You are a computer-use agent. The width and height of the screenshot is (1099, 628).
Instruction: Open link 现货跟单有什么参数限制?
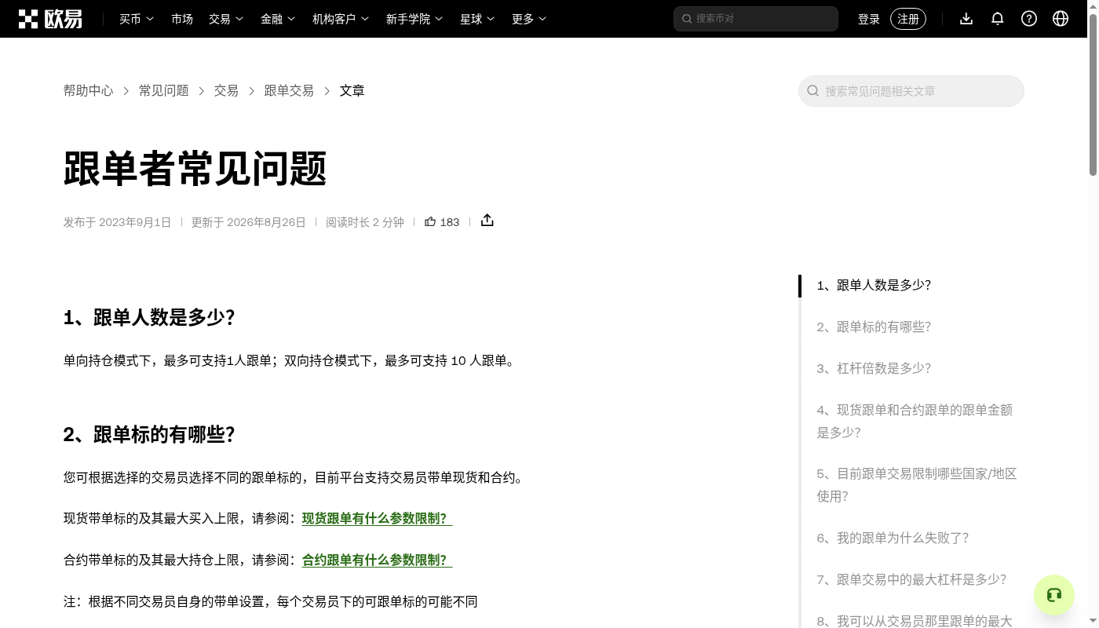point(377,519)
